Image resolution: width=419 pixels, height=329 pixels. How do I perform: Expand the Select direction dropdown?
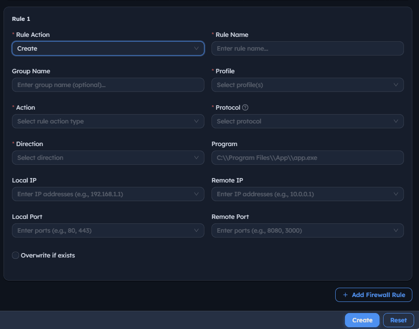108,158
